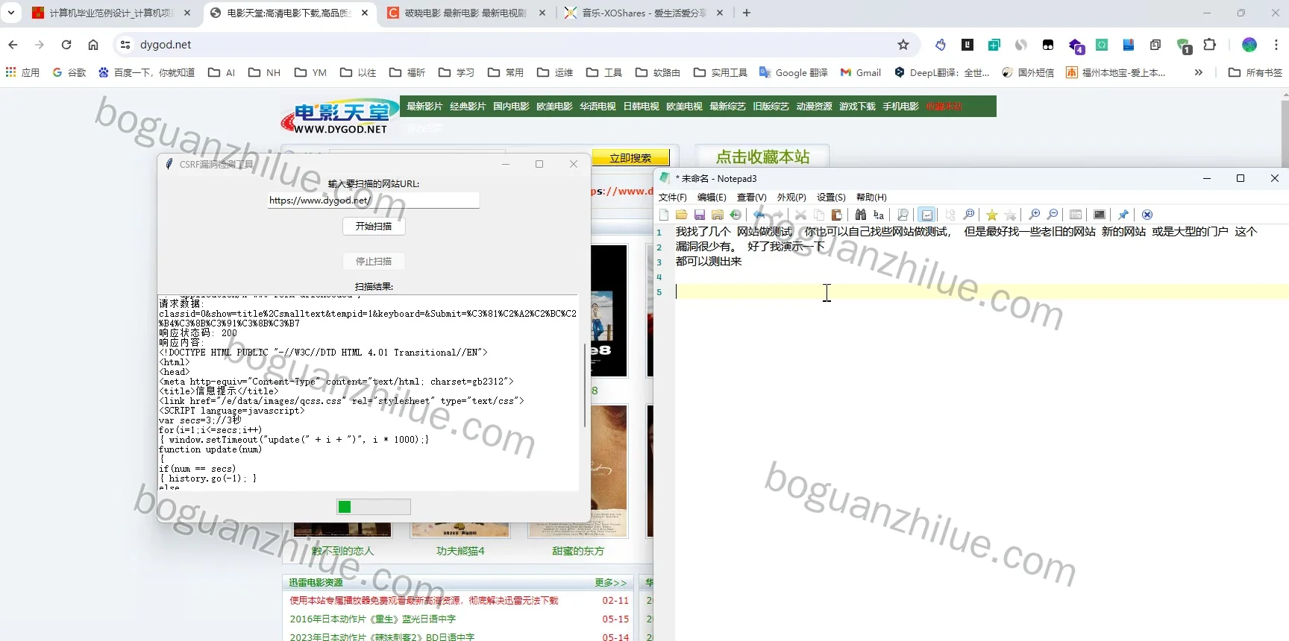Focus Chrome's address bar showing dygod.net
1289x641 pixels.
coord(515,45)
